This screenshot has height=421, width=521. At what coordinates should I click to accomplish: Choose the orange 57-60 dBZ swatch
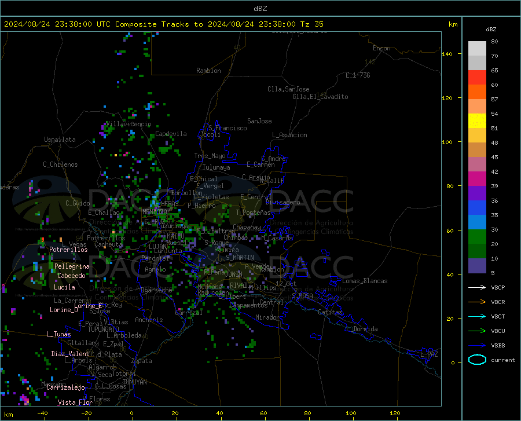tap(477, 92)
